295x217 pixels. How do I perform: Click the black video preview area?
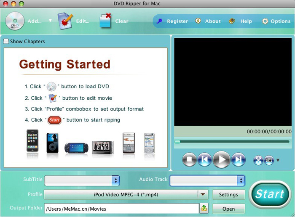coord(233,82)
